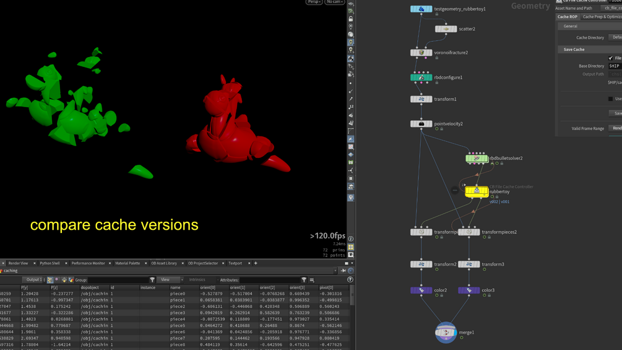This screenshot has height=350, width=622.
Task: Expand the caching path dropdown arrow
Action: [x=335, y=271]
